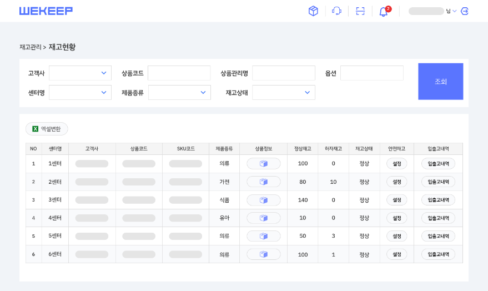Open 입출고내역 button for 6센터 row
The height and width of the screenshot is (291, 488).
pos(438,254)
